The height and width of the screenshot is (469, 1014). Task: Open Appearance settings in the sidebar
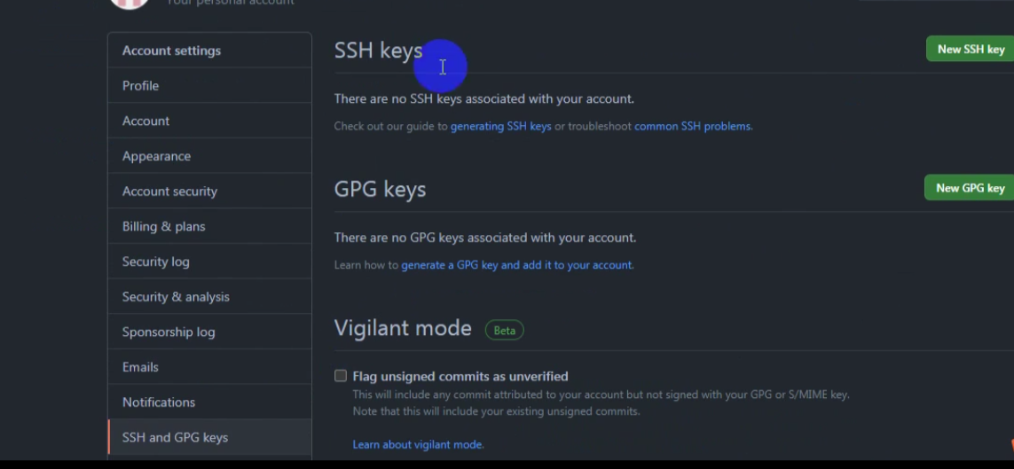[209, 156]
